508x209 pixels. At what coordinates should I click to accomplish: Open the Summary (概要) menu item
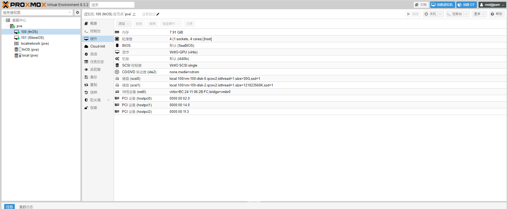point(98,24)
